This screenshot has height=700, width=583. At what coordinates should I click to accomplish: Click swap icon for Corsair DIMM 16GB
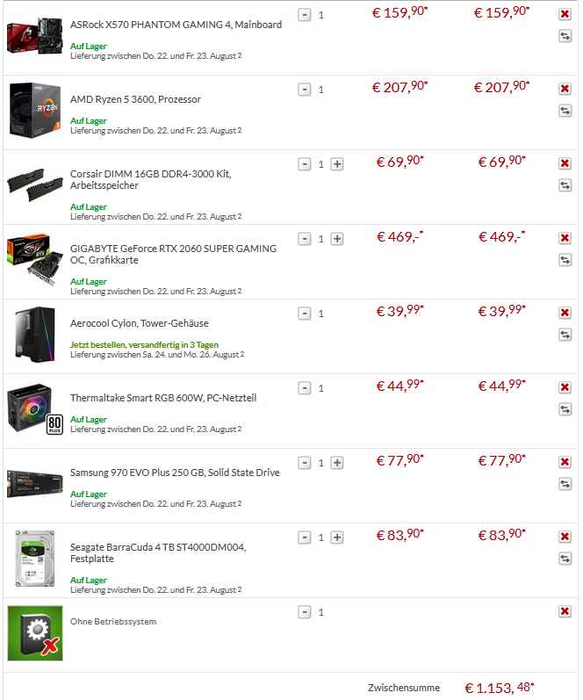click(x=565, y=185)
